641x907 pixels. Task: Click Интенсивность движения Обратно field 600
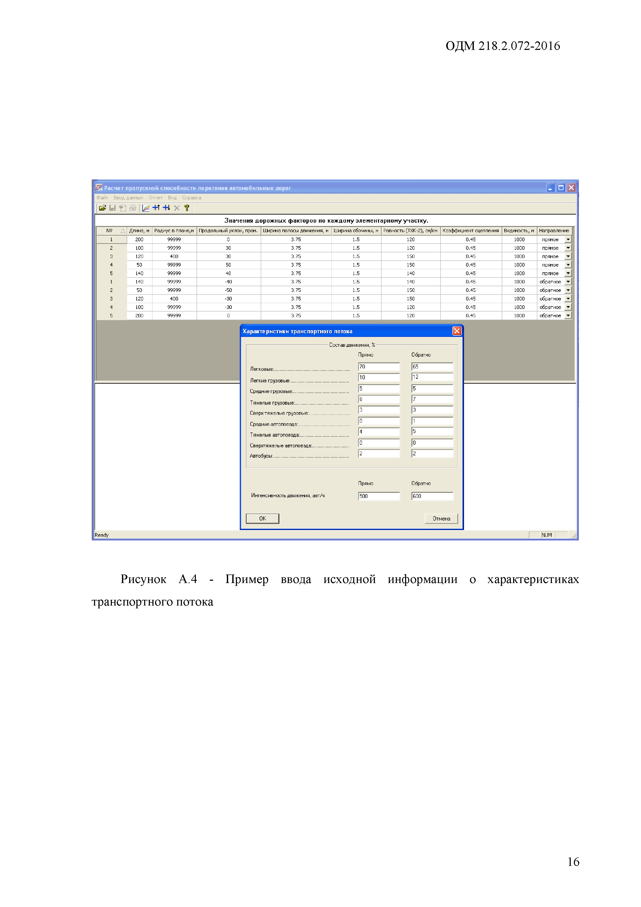pyautogui.click(x=432, y=496)
